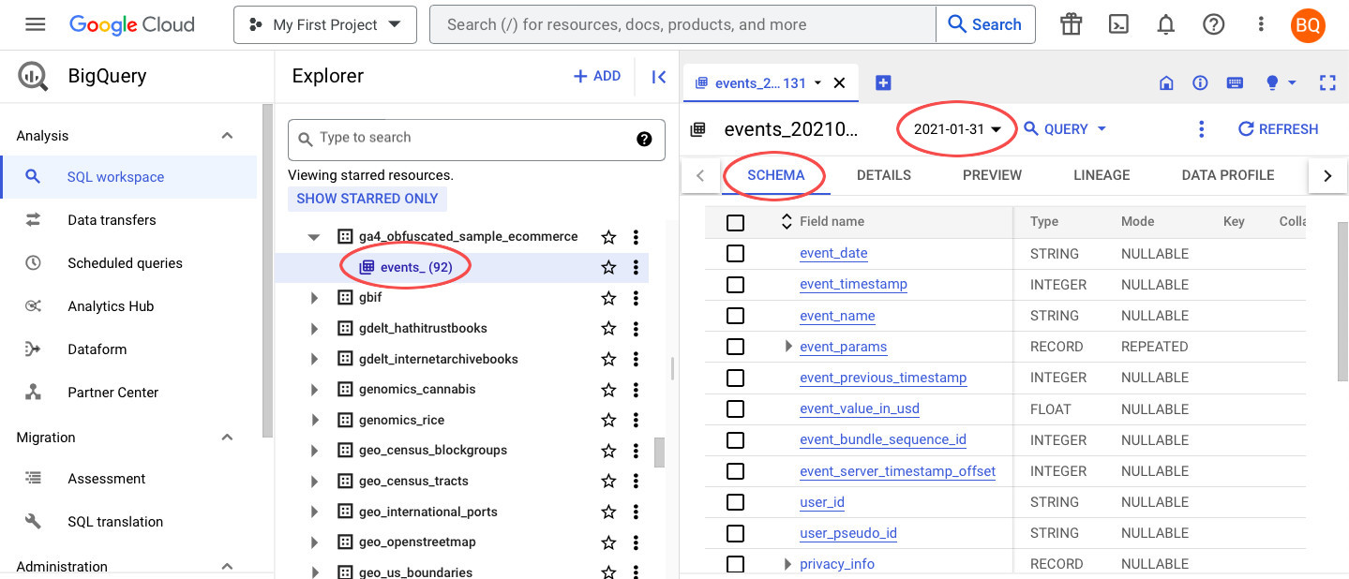Star the events_ (92) table
The image size is (1349, 579).
tap(608, 268)
